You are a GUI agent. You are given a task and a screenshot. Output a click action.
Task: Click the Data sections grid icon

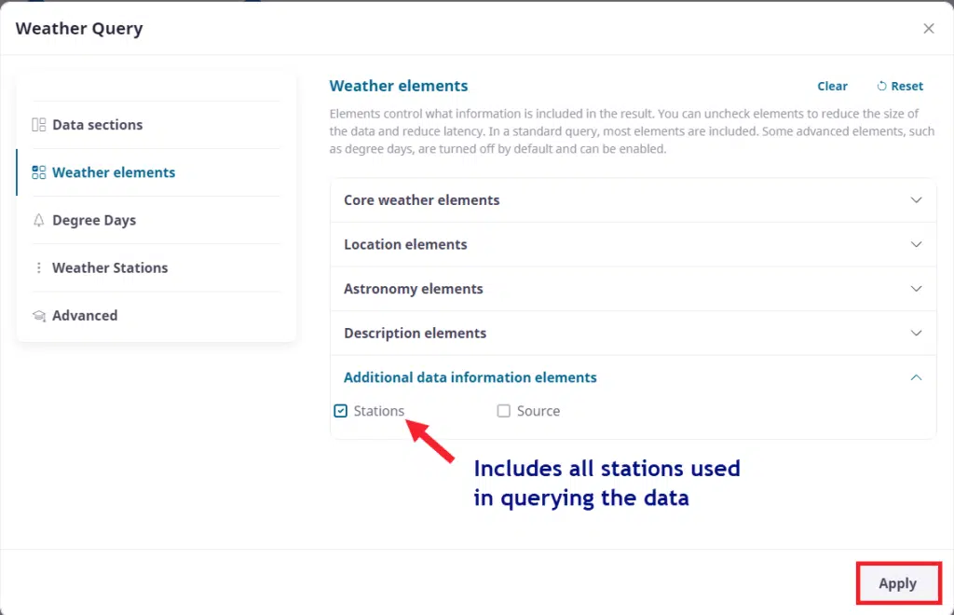(x=39, y=125)
